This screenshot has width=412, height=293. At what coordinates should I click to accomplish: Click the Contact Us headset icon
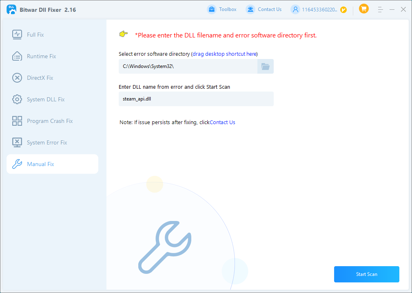[250, 9]
